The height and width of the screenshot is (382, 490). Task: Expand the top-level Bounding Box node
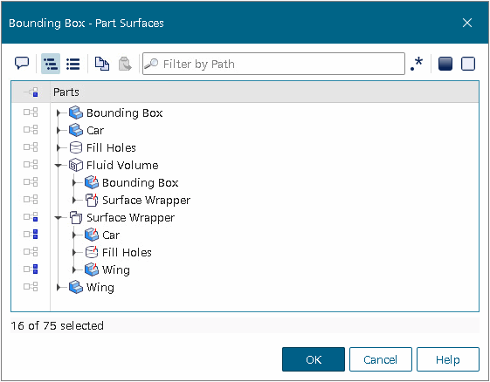[59, 113]
